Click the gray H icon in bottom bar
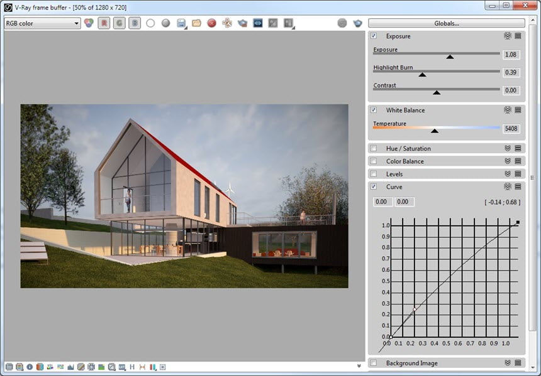Viewport: 541px width, 376px height. point(132,367)
